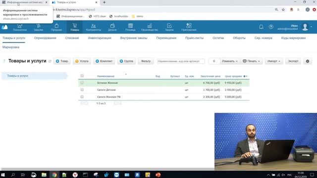Switch to the Прайс-листы tab
The width and height of the screenshot is (317, 178).
tap(194, 38)
